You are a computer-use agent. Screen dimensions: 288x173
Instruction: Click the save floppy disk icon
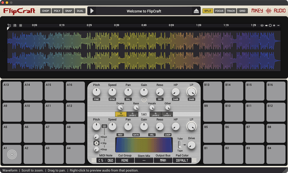click(15, 25)
